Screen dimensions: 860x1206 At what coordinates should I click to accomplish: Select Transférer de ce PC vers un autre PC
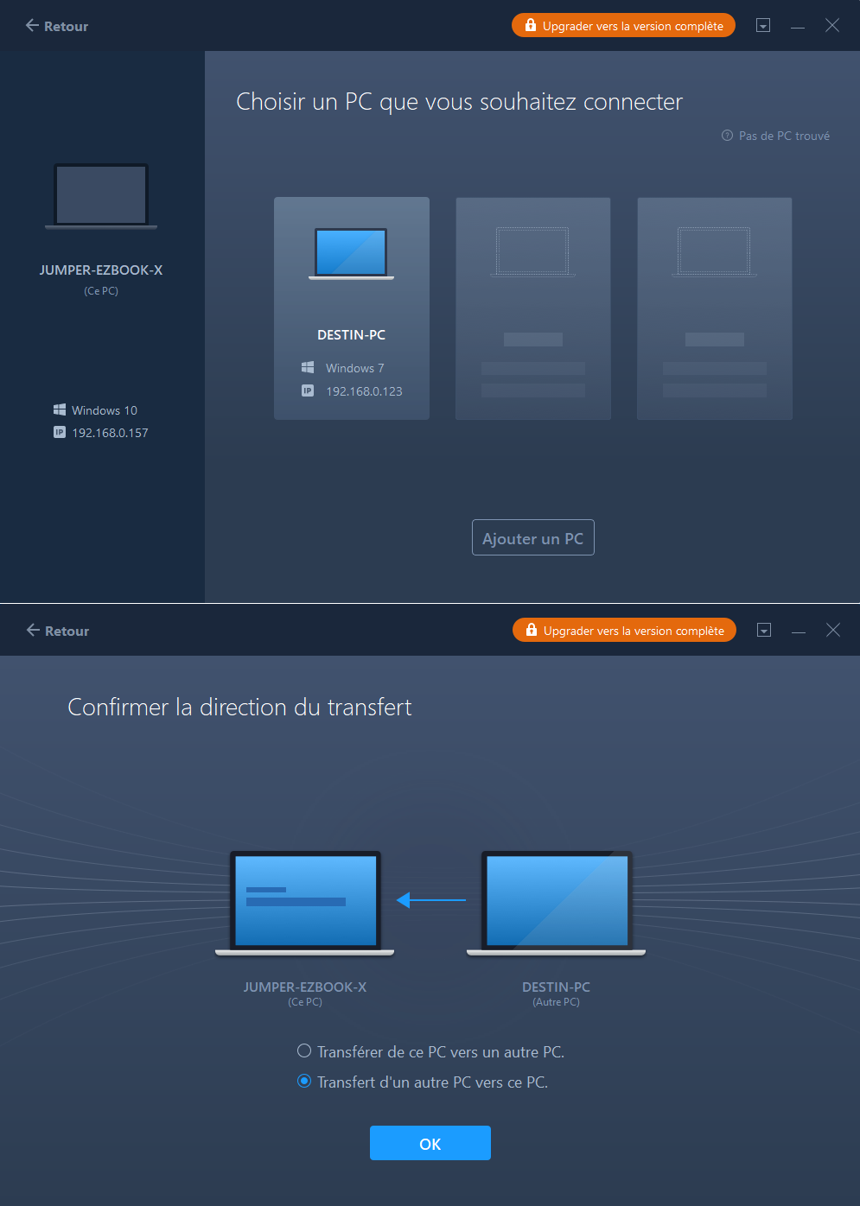click(430, 1051)
